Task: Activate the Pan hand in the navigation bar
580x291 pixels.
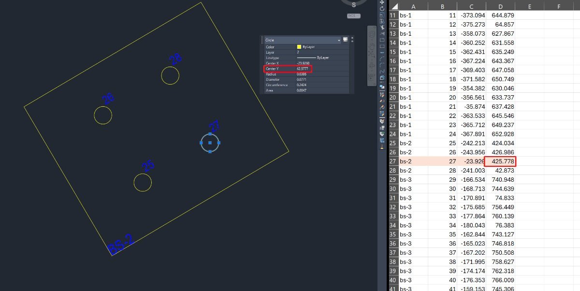Action: tap(372, 45)
